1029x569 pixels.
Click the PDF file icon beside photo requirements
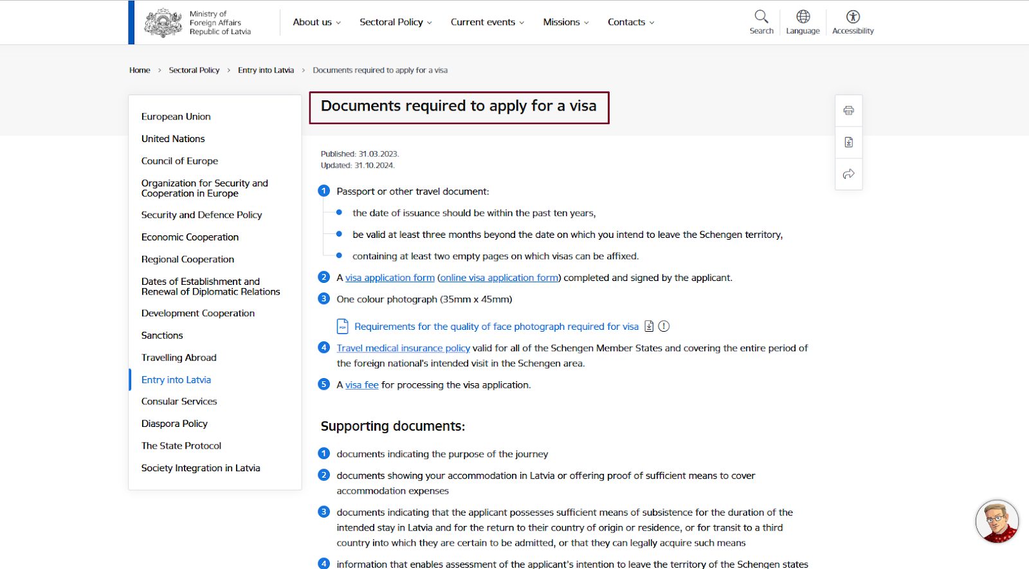tap(343, 327)
